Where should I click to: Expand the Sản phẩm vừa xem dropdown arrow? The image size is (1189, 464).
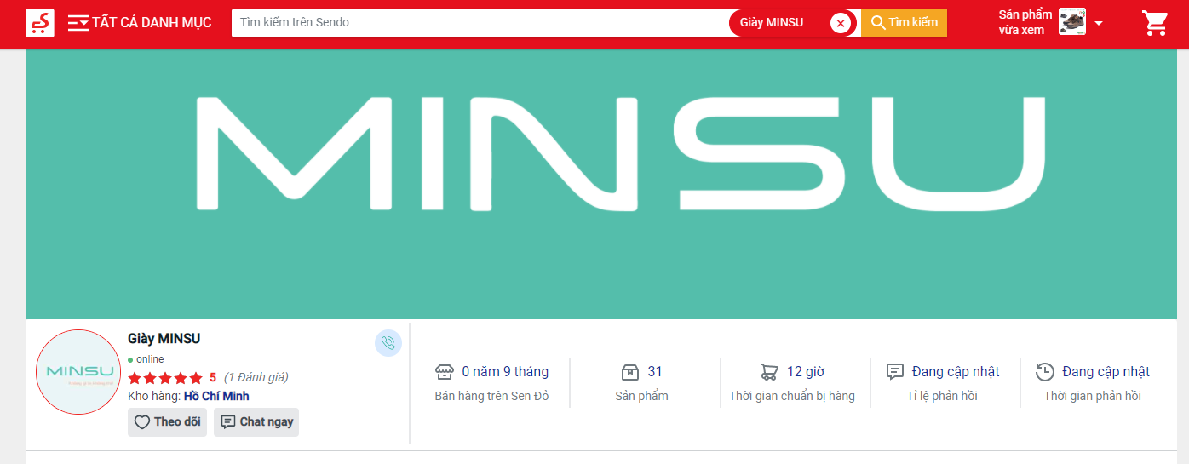pyautogui.click(x=1099, y=23)
